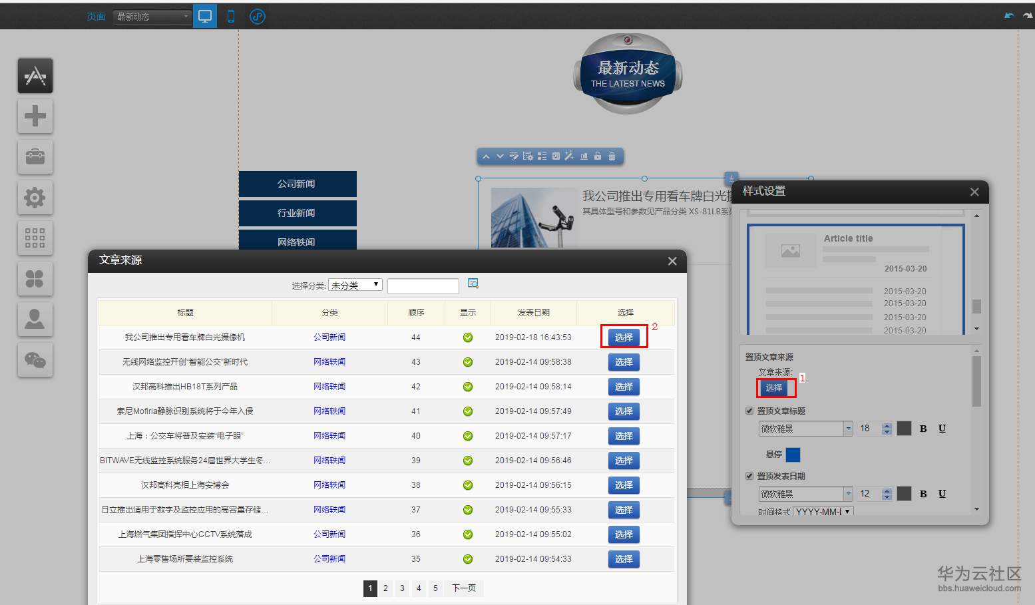Image resolution: width=1035 pixels, height=605 pixels.
Task: Switch to desktop preview mode
Action: 205,17
